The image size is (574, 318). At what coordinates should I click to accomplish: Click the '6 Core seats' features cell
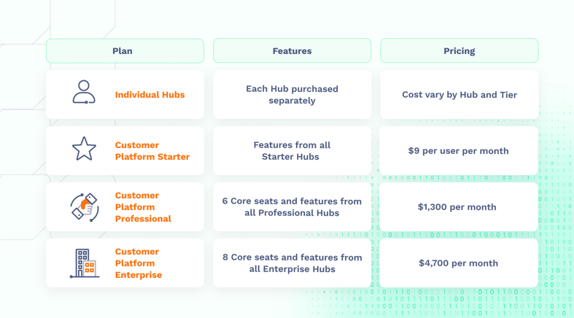coord(292,207)
